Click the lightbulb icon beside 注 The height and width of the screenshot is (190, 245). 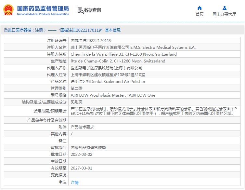pos(60,182)
